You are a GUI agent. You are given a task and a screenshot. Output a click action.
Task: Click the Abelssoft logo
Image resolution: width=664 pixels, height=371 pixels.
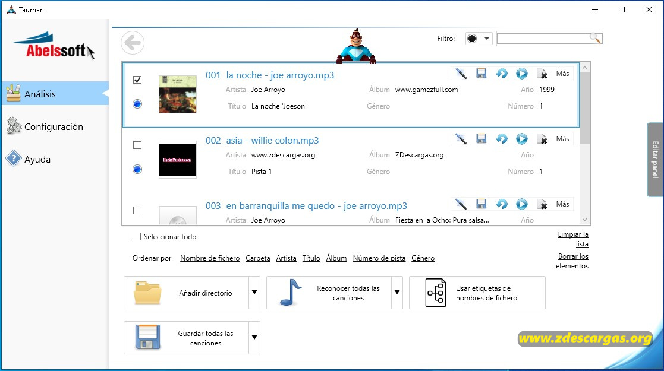[54, 45]
